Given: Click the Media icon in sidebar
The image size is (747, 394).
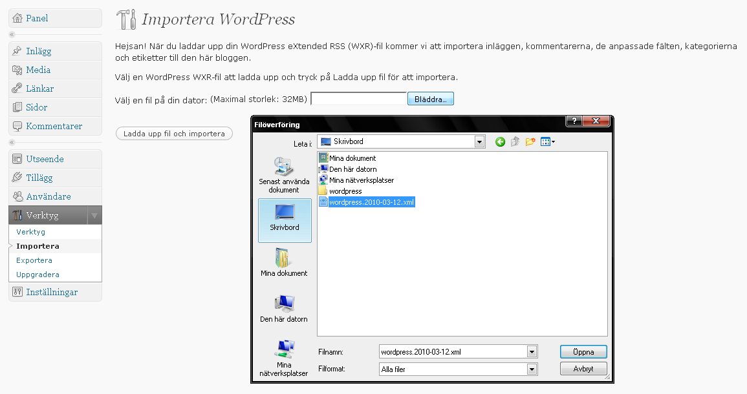Looking at the screenshot, I should coord(17,70).
